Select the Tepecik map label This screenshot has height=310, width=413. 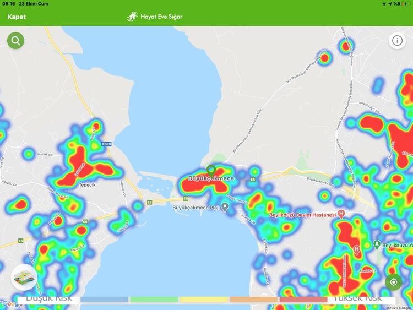coord(87,185)
